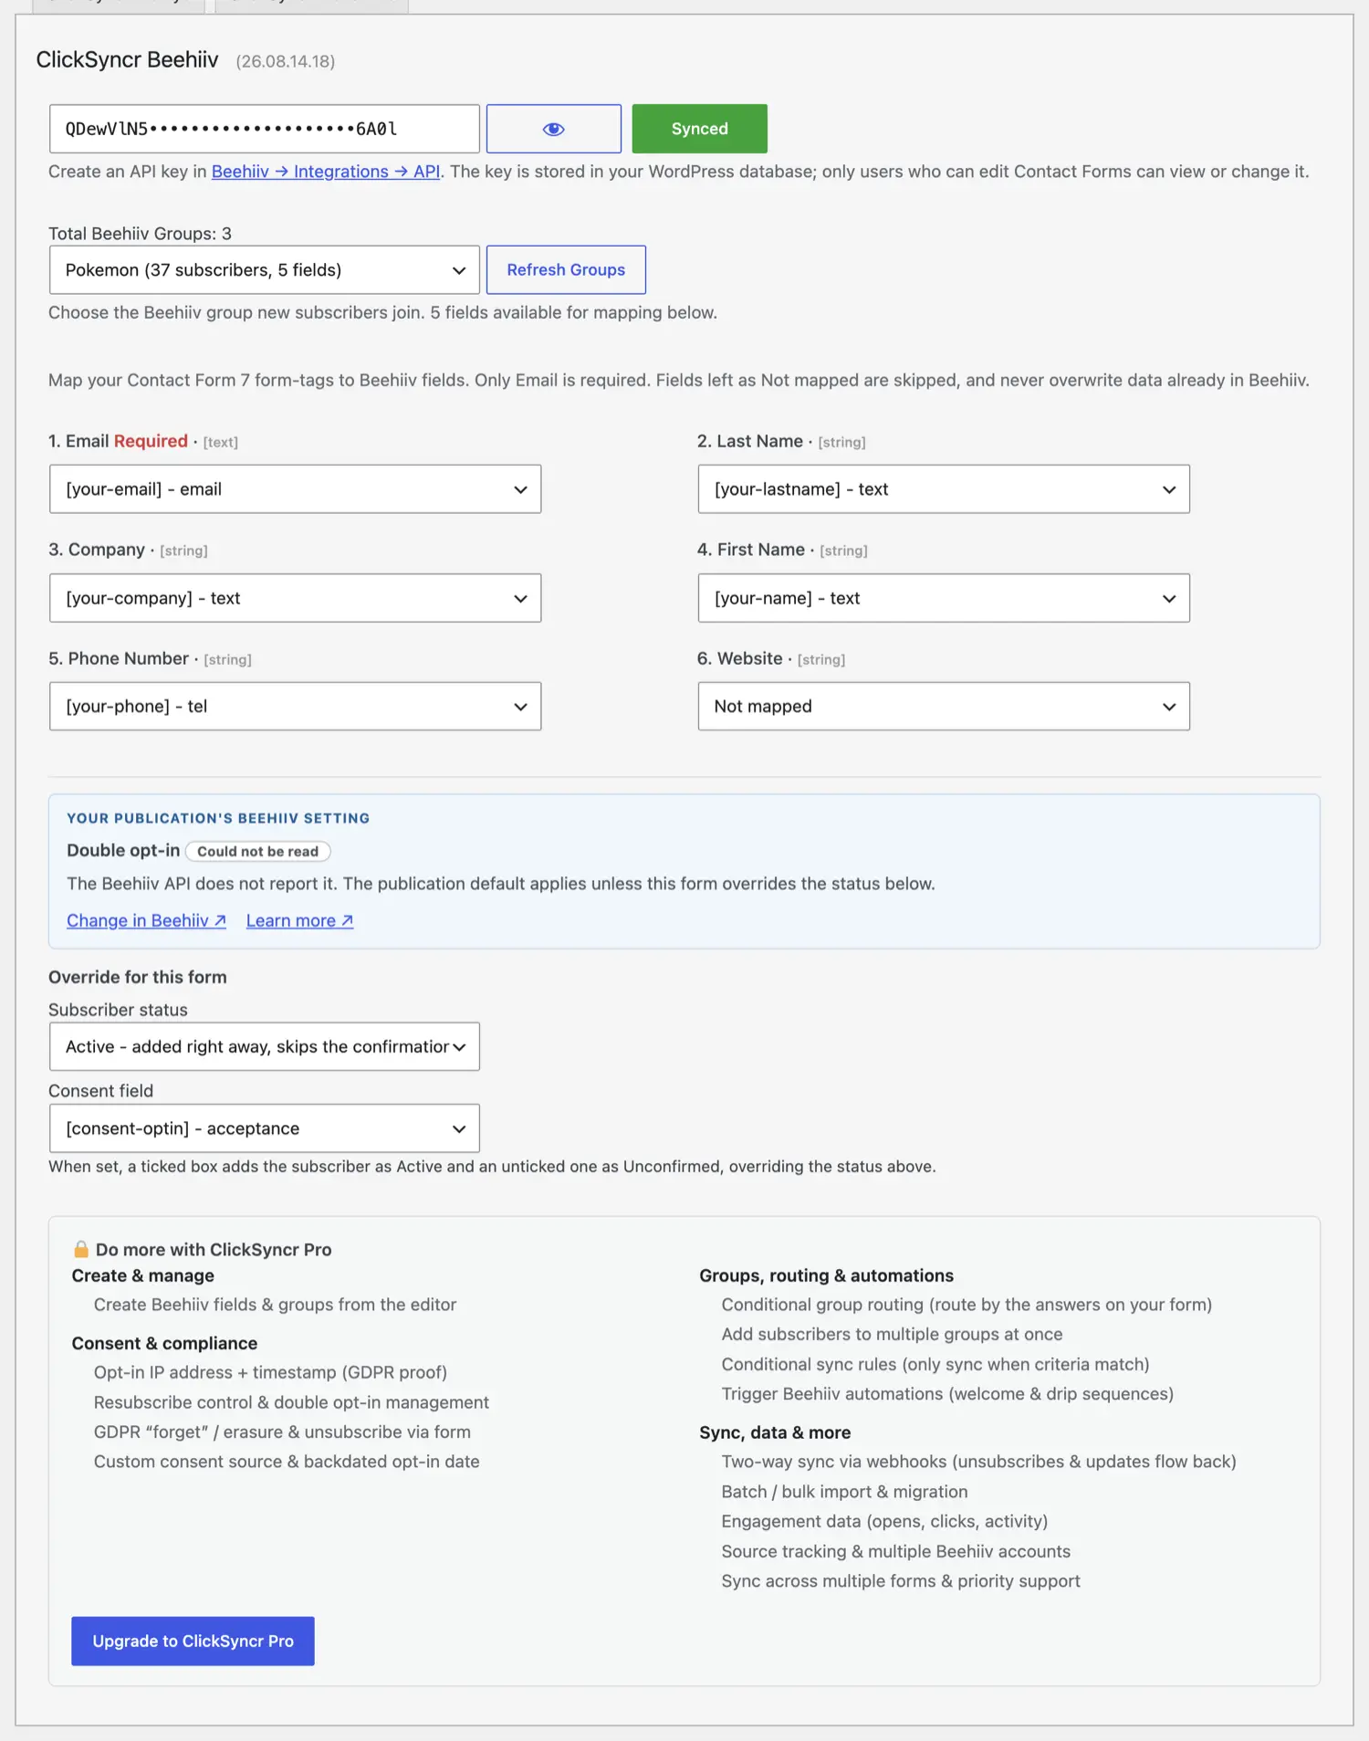Follow the Change in Beehiiv link
This screenshot has height=1741, width=1369.
click(146, 920)
